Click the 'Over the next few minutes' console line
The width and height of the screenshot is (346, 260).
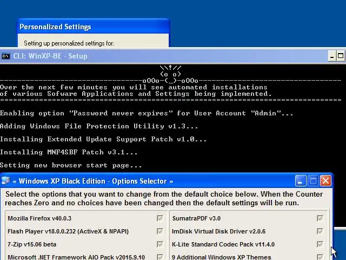pos(134,87)
